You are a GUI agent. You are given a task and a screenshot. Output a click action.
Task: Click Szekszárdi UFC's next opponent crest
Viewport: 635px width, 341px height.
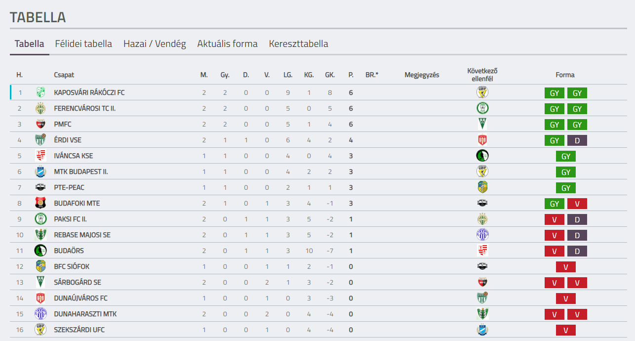click(x=482, y=329)
